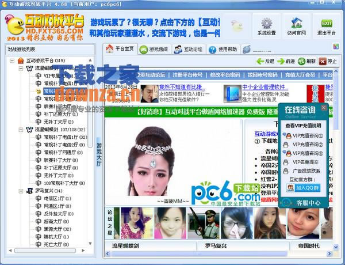Click monitor icon beside 随机大厅 (1)

pos(39,237)
